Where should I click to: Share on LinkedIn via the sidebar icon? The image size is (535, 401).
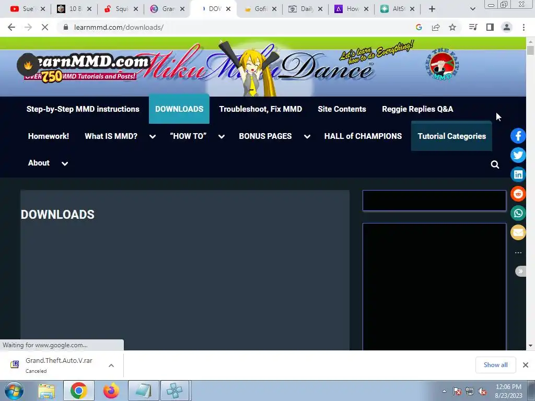[518, 174]
